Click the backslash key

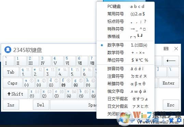click(173, 72)
